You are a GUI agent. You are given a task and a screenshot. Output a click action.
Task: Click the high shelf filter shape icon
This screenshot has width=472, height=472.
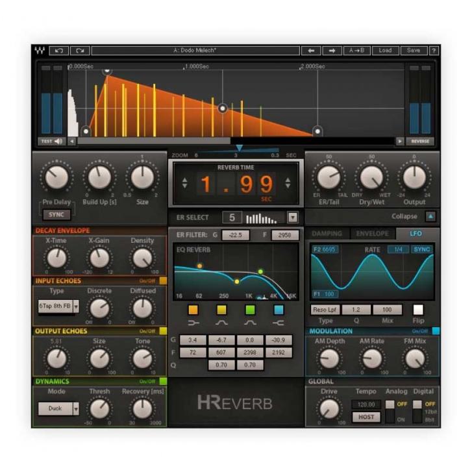click(x=279, y=323)
